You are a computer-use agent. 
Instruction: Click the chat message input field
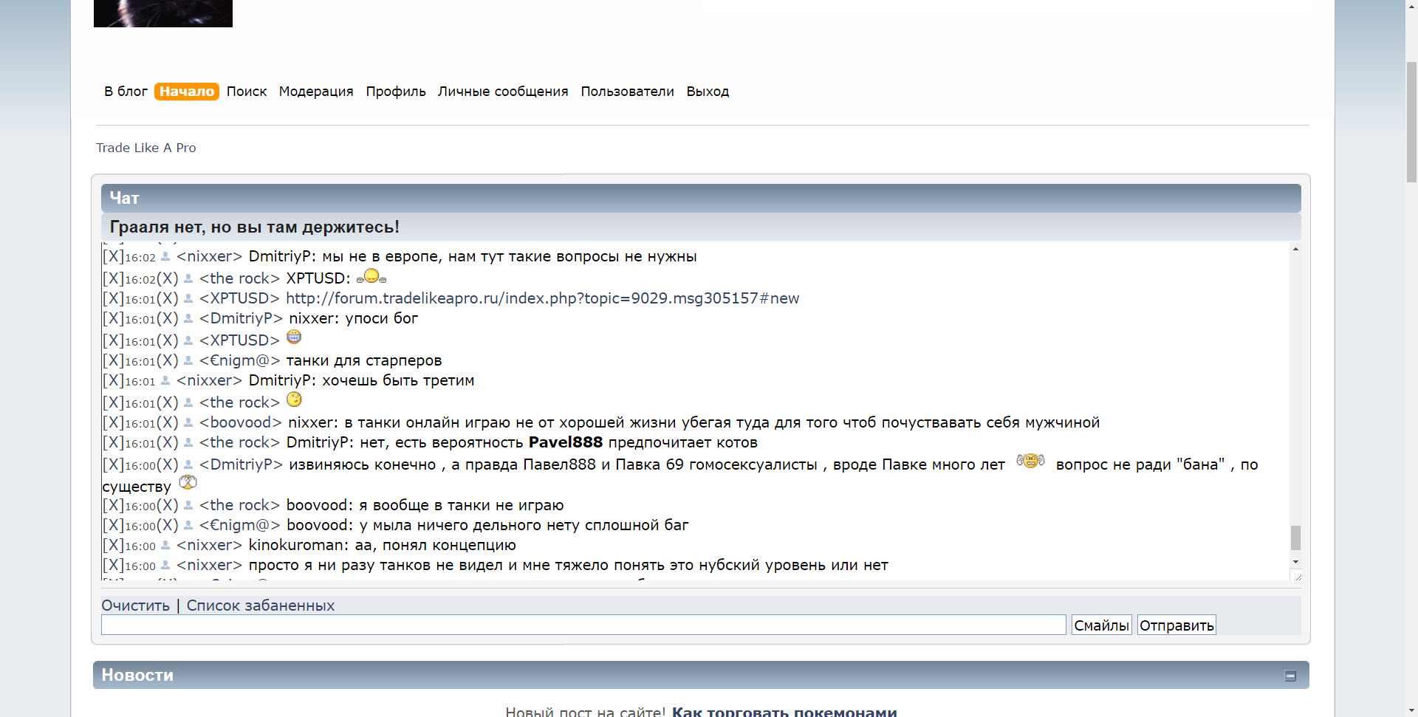pos(583,625)
